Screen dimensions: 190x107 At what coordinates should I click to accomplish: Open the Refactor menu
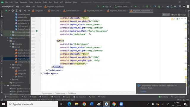coord(38,2)
